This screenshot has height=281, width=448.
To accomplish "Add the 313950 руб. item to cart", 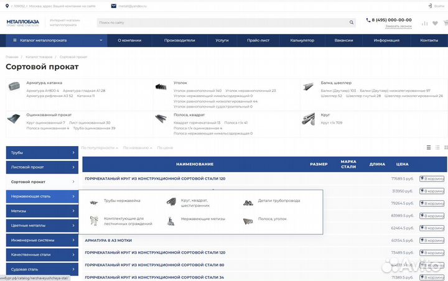I will (x=432, y=191).
